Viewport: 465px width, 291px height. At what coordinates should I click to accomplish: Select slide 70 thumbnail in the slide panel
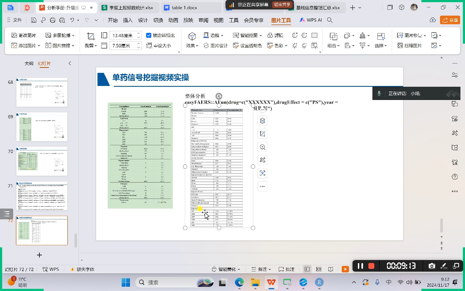coord(42,161)
